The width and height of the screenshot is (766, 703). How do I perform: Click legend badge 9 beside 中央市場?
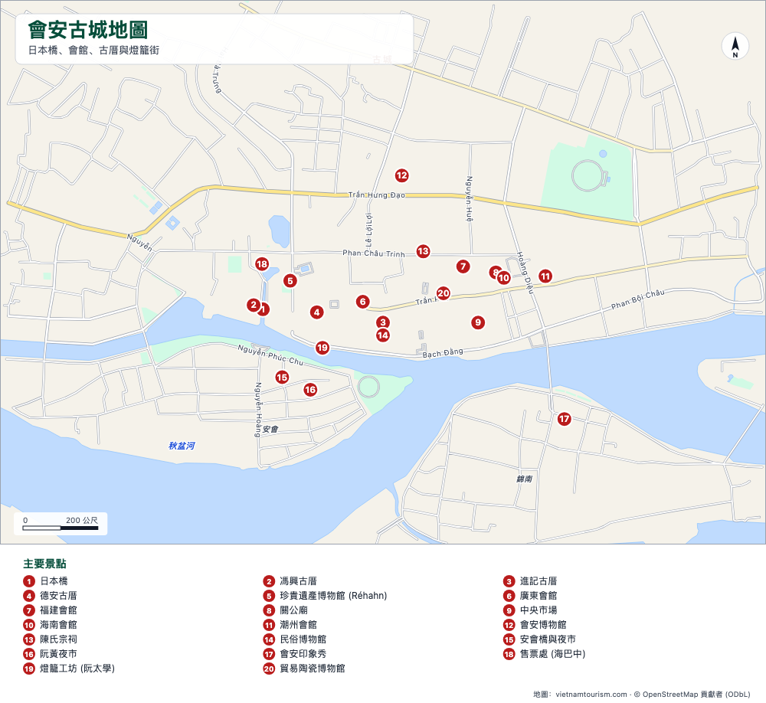click(509, 610)
